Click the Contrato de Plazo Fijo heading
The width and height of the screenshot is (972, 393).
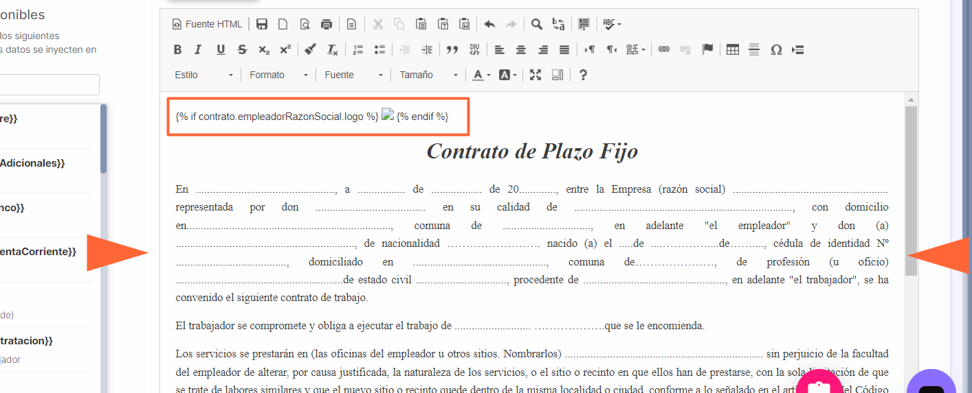532,151
